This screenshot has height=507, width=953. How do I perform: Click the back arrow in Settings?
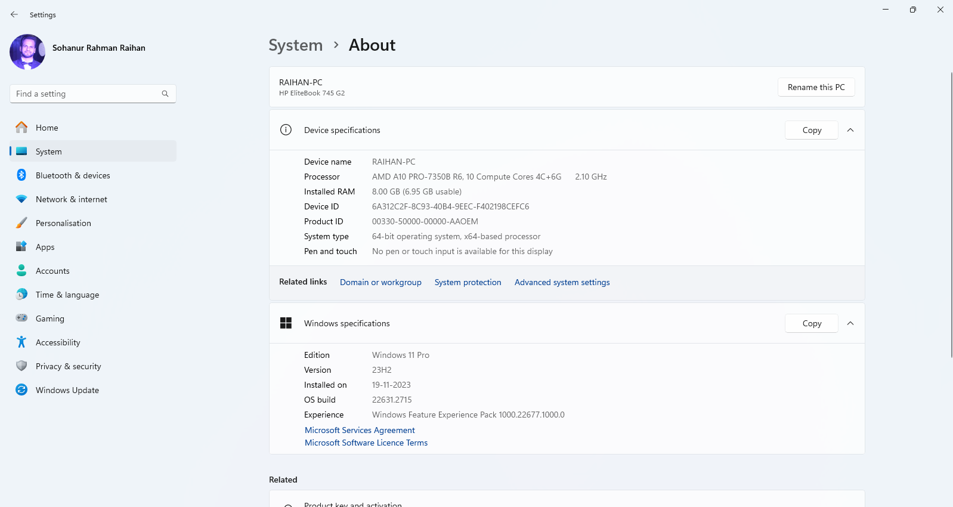[x=14, y=14]
